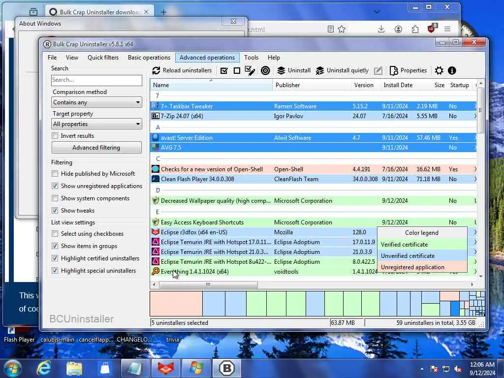The height and width of the screenshot is (378, 504).
Task: Toggle Show tweaks checkbox
Action: [55, 211]
